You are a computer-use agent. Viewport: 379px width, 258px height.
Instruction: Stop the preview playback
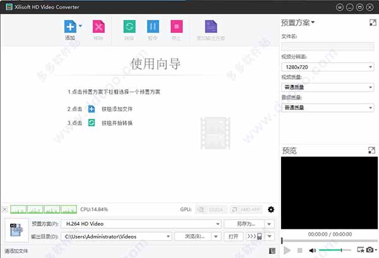[299, 250]
